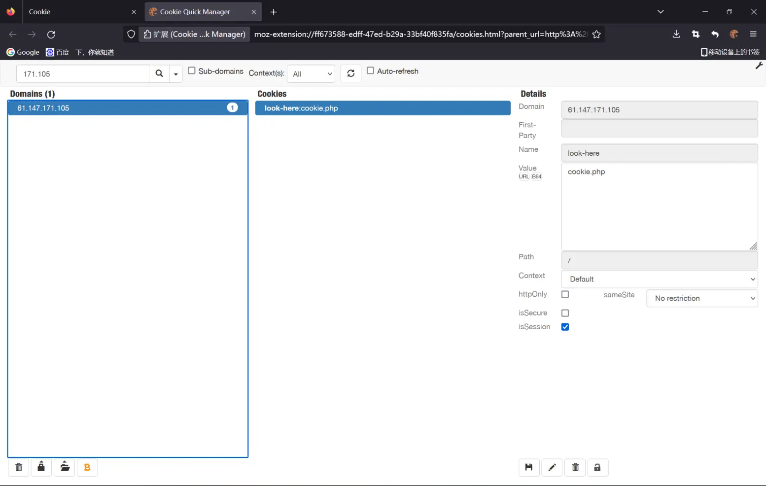This screenshot has height=486, width=766.
Task: Toggle the Auto-refresh checkbox
Action: tap(370, 70)
